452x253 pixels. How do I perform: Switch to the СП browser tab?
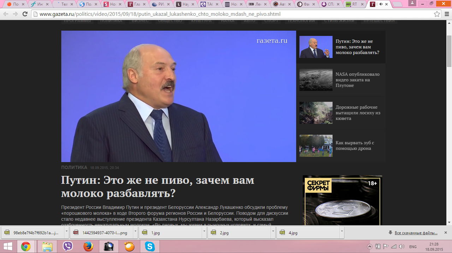click(330, 4)
